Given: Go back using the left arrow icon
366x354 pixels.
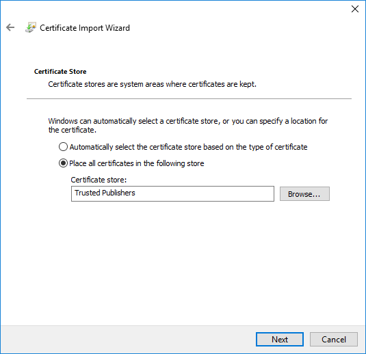Looking at the screenshot, I should point(10,27).
